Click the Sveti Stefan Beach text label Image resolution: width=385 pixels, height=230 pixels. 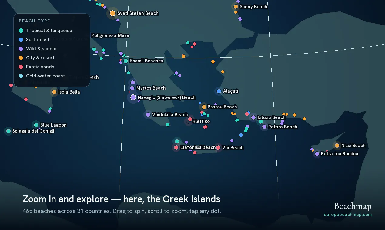pyautogui.click(x=138, y=13)
